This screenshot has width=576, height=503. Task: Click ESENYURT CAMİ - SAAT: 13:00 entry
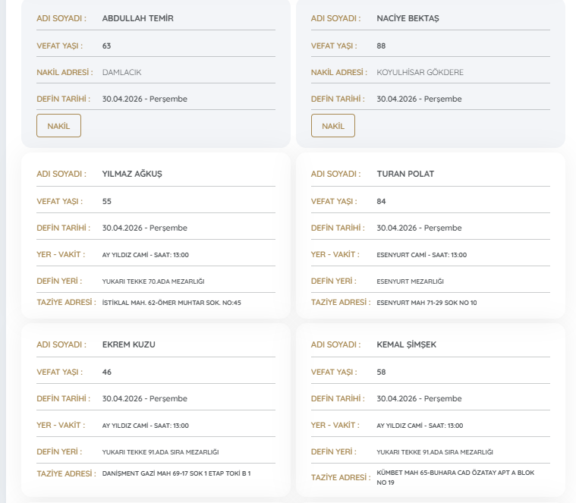click(421, 255)
